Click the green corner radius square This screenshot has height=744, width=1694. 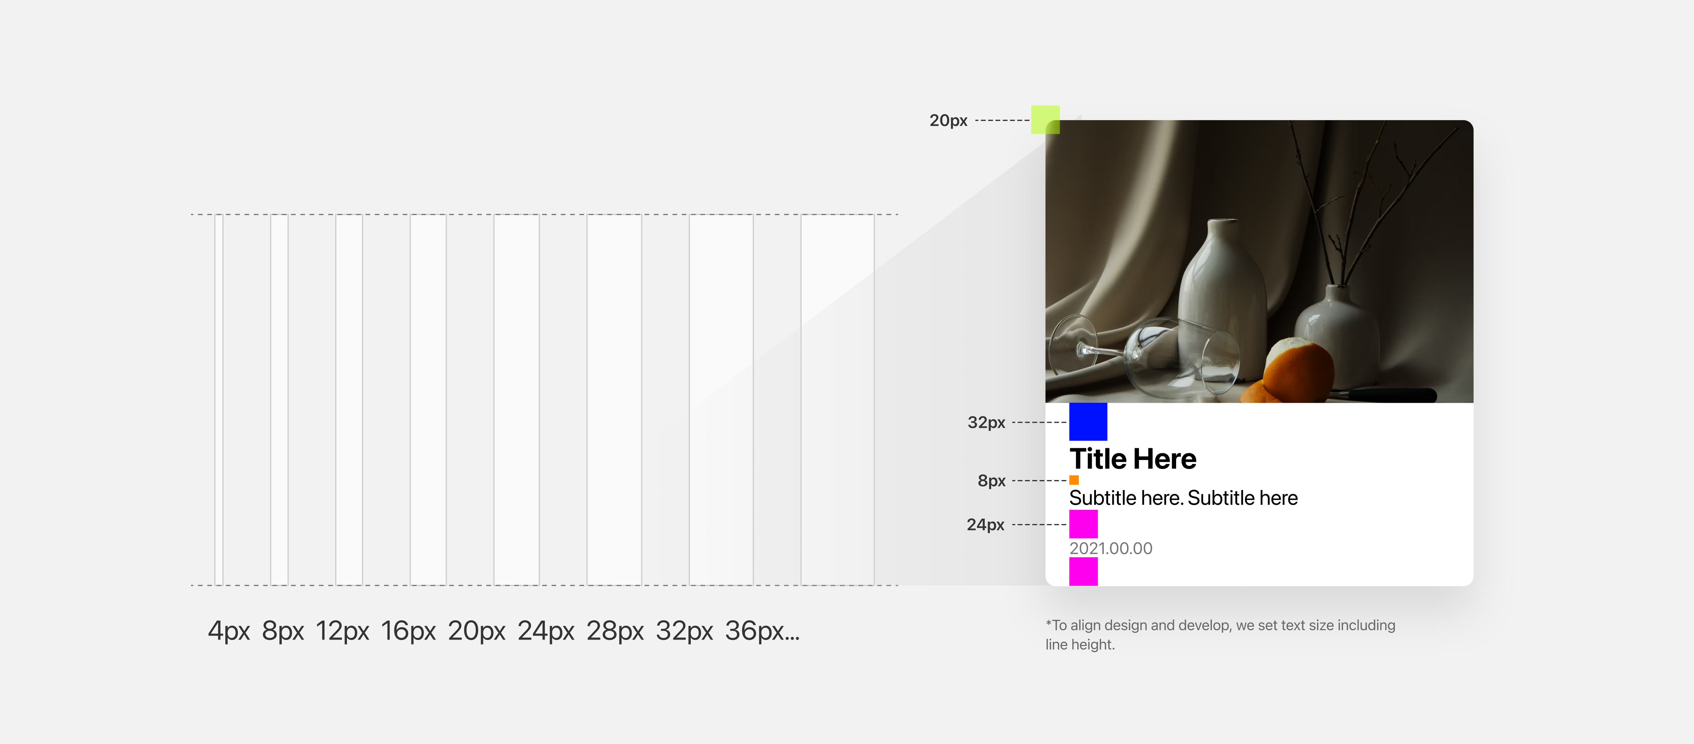[1045, 120]
